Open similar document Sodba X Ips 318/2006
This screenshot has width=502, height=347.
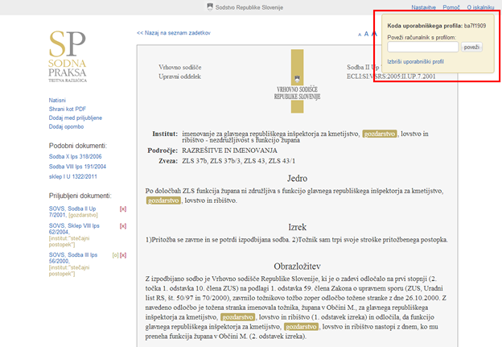click(75, 156)
